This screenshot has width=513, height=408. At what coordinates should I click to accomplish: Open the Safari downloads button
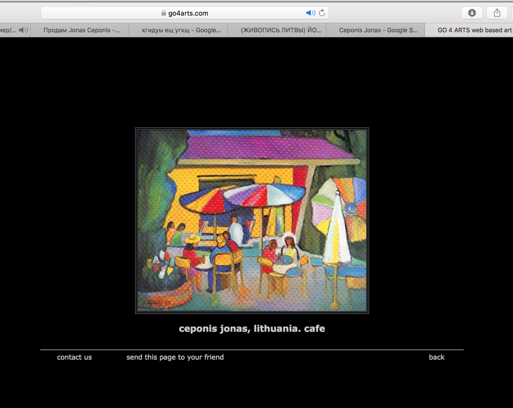[472, 13]
